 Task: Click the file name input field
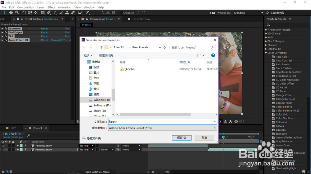coord(162,122)
